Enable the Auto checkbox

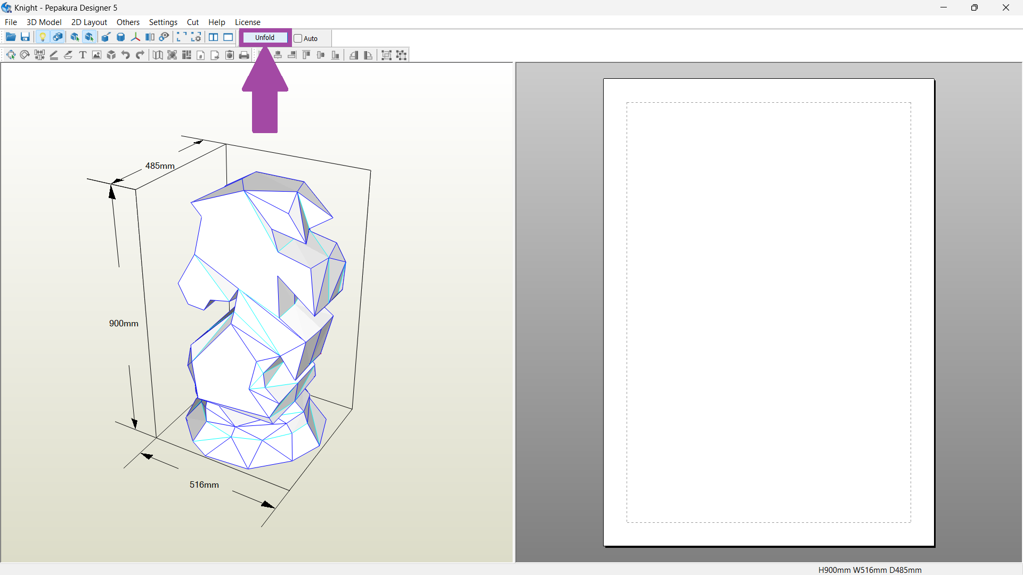298,38
